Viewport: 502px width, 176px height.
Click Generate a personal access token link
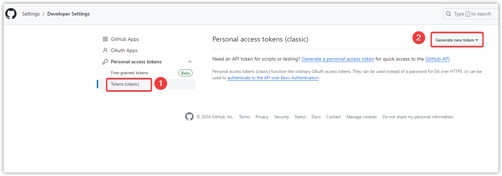coord(338,59)
